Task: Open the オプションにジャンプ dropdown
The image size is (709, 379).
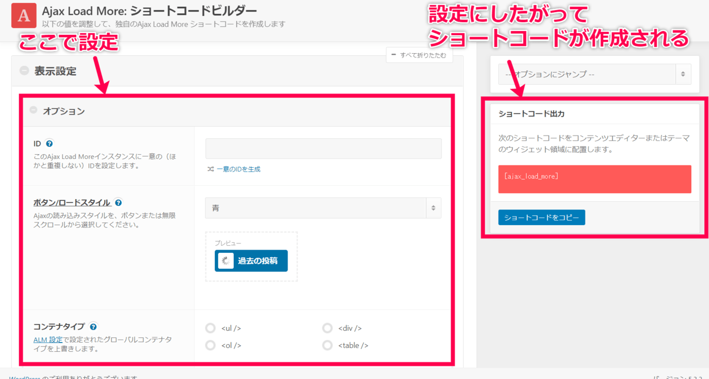Action: click(x=594, y=74)
